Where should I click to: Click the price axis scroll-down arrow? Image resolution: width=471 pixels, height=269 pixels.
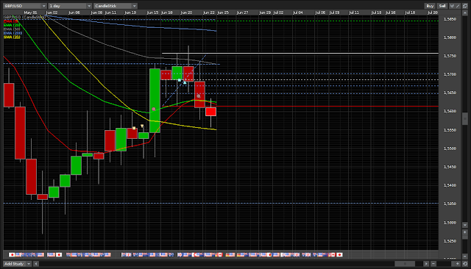pyautogui.click(x=465, y=225)
